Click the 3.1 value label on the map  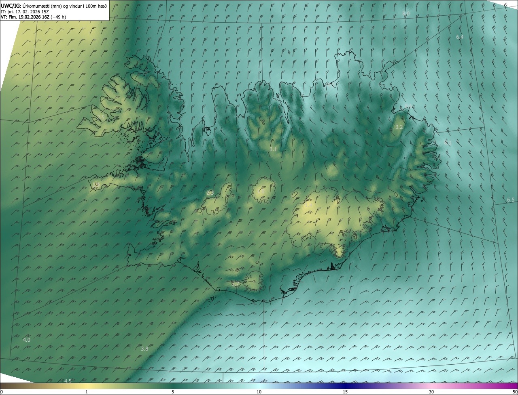point(273,149)
